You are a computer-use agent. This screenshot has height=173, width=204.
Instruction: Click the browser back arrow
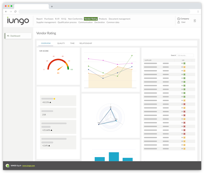click(6, 12)
